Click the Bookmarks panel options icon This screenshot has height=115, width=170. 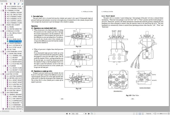coord(21,1)
